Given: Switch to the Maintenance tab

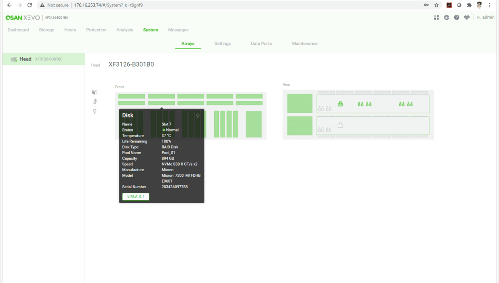Looking at the screenshot, I should pyautogui.click(x=305, y=44).
